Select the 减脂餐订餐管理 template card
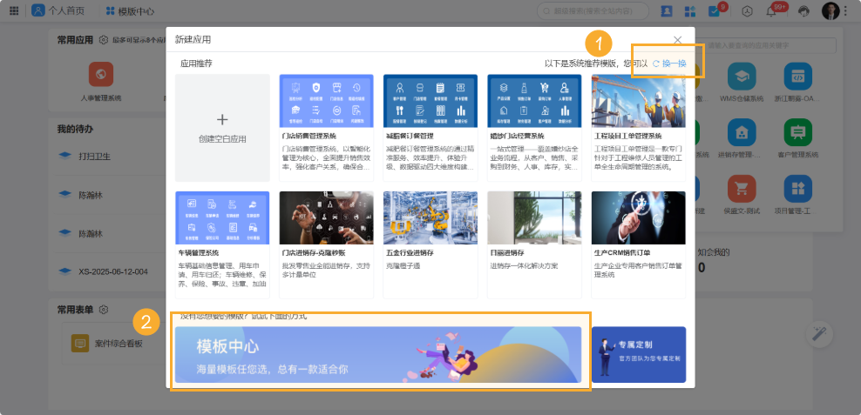This screenshot has width=861, height=415. pos(430,128)
